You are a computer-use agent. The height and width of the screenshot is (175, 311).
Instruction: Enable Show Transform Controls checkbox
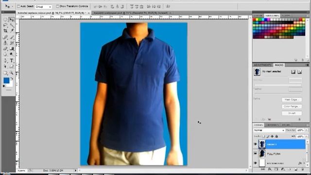pyautogui.click(x=57, y=6)
